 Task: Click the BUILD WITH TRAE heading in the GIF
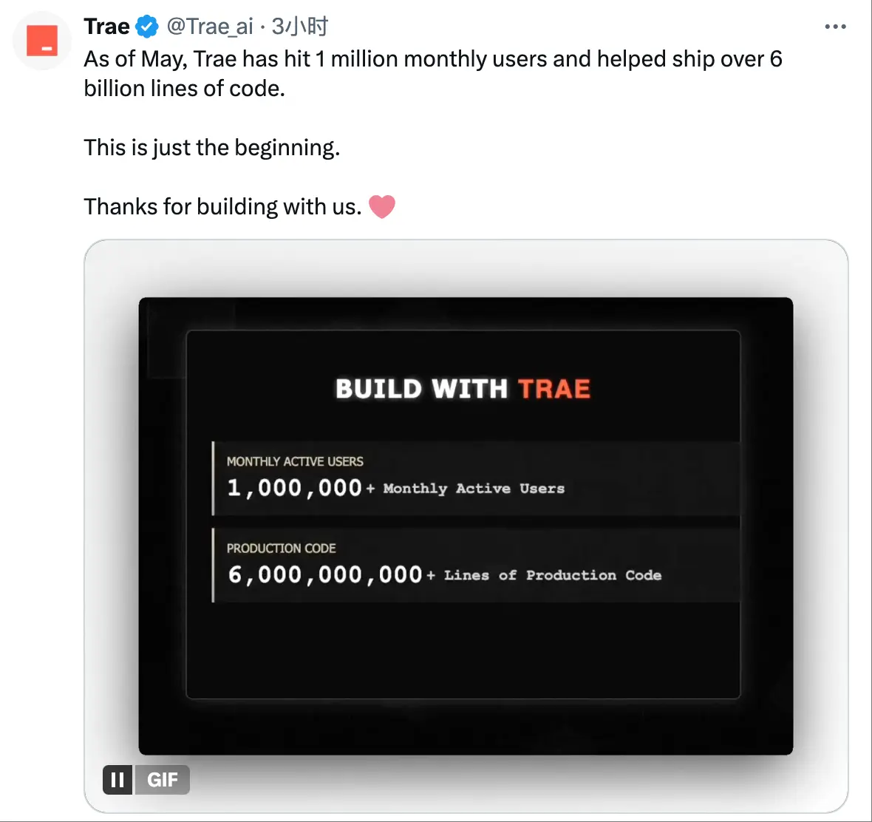[x=463, y=389]
